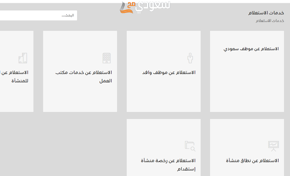Click the labor office building icon

107,58
